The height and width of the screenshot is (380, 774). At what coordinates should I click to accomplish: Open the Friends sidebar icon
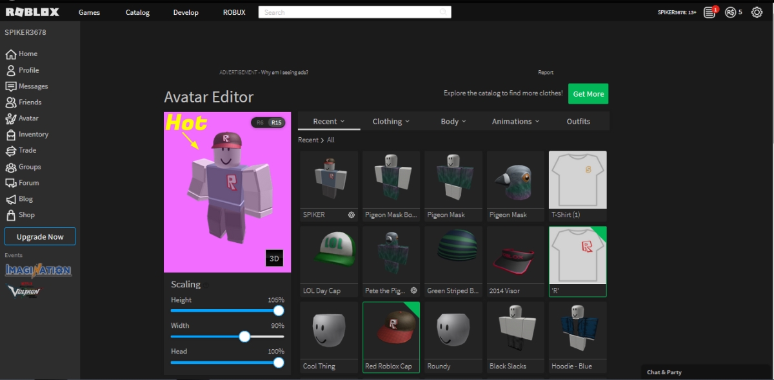point(10,102)
